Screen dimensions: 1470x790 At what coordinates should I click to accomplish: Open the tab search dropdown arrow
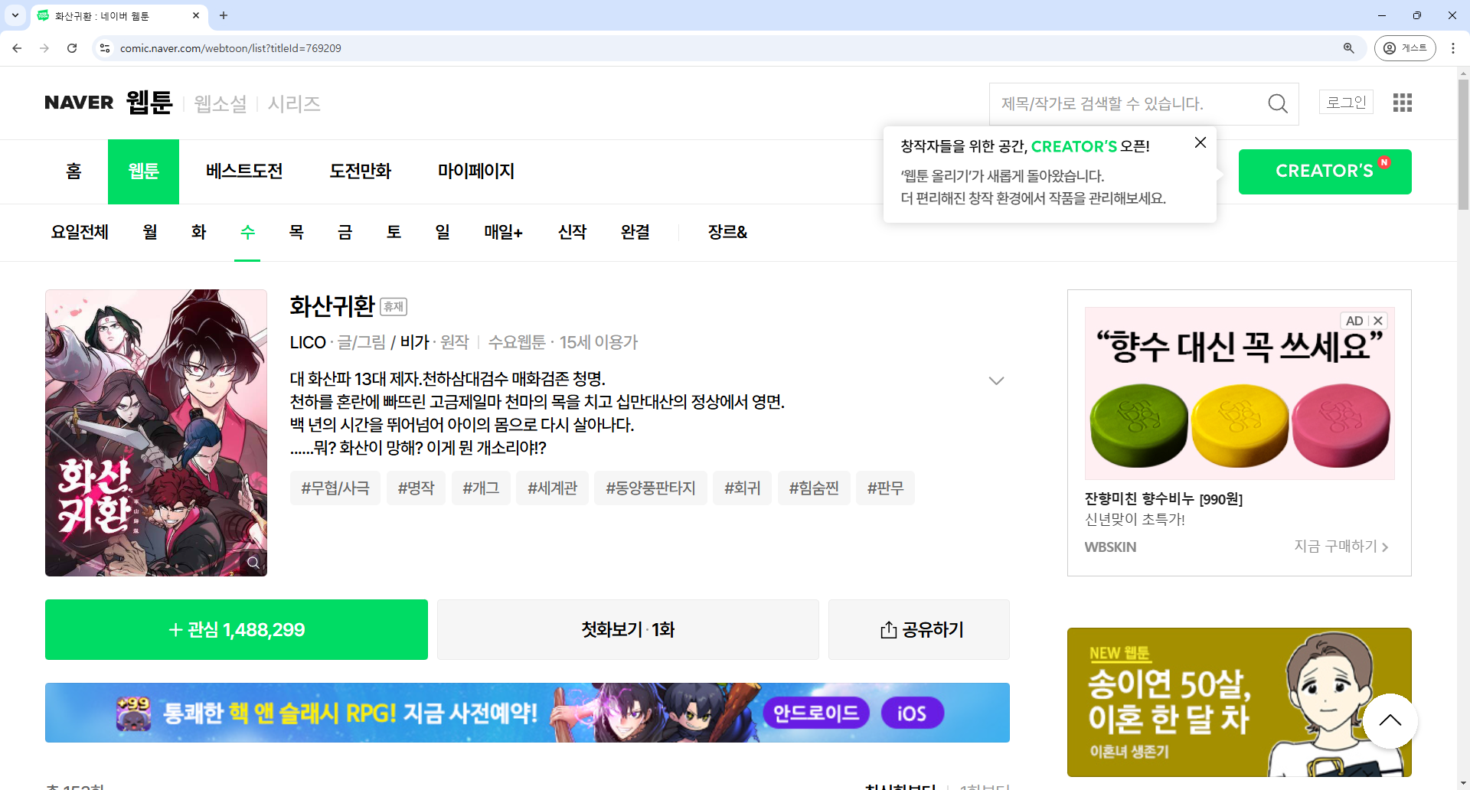[15, 15]
